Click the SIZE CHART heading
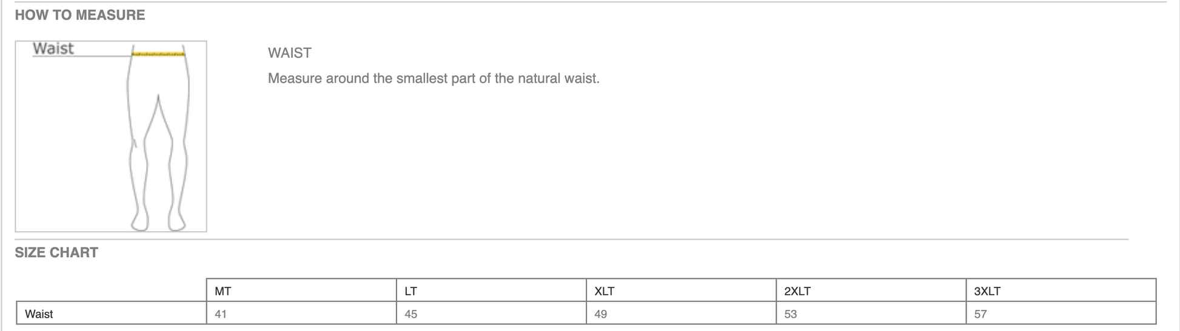1180x331 pixels. 56,253
